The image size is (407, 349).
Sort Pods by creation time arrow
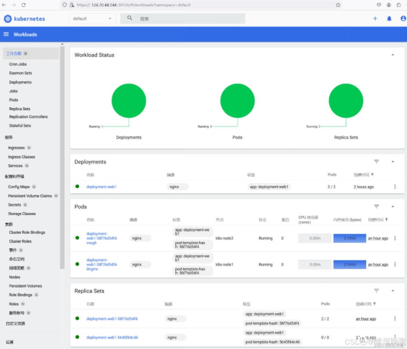pos(387,220)
